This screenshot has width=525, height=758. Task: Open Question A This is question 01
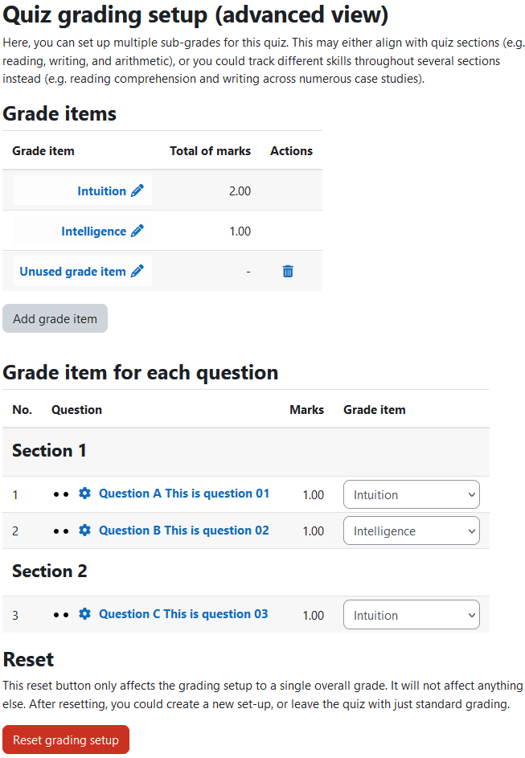(183, 494)
